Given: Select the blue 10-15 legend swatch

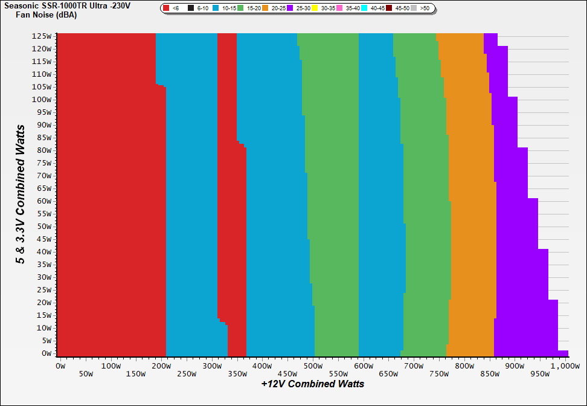Looking at the screenshot, I should pos(216,8).
